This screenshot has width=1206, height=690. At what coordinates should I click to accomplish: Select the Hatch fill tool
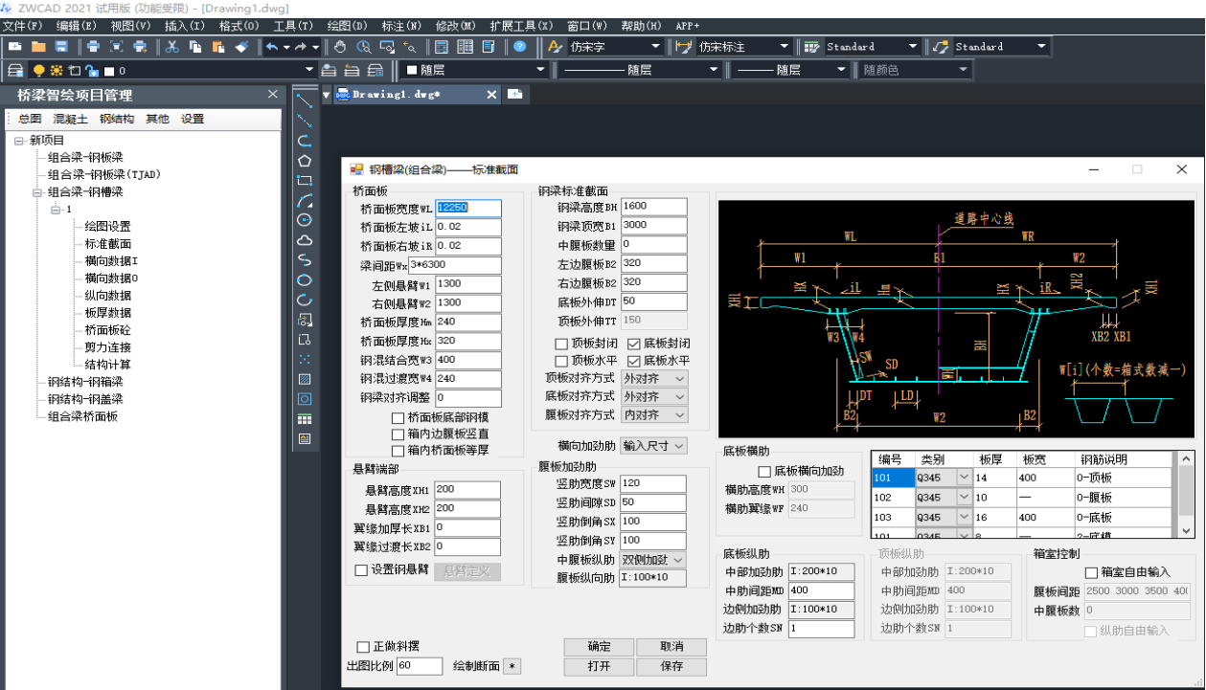305,379
